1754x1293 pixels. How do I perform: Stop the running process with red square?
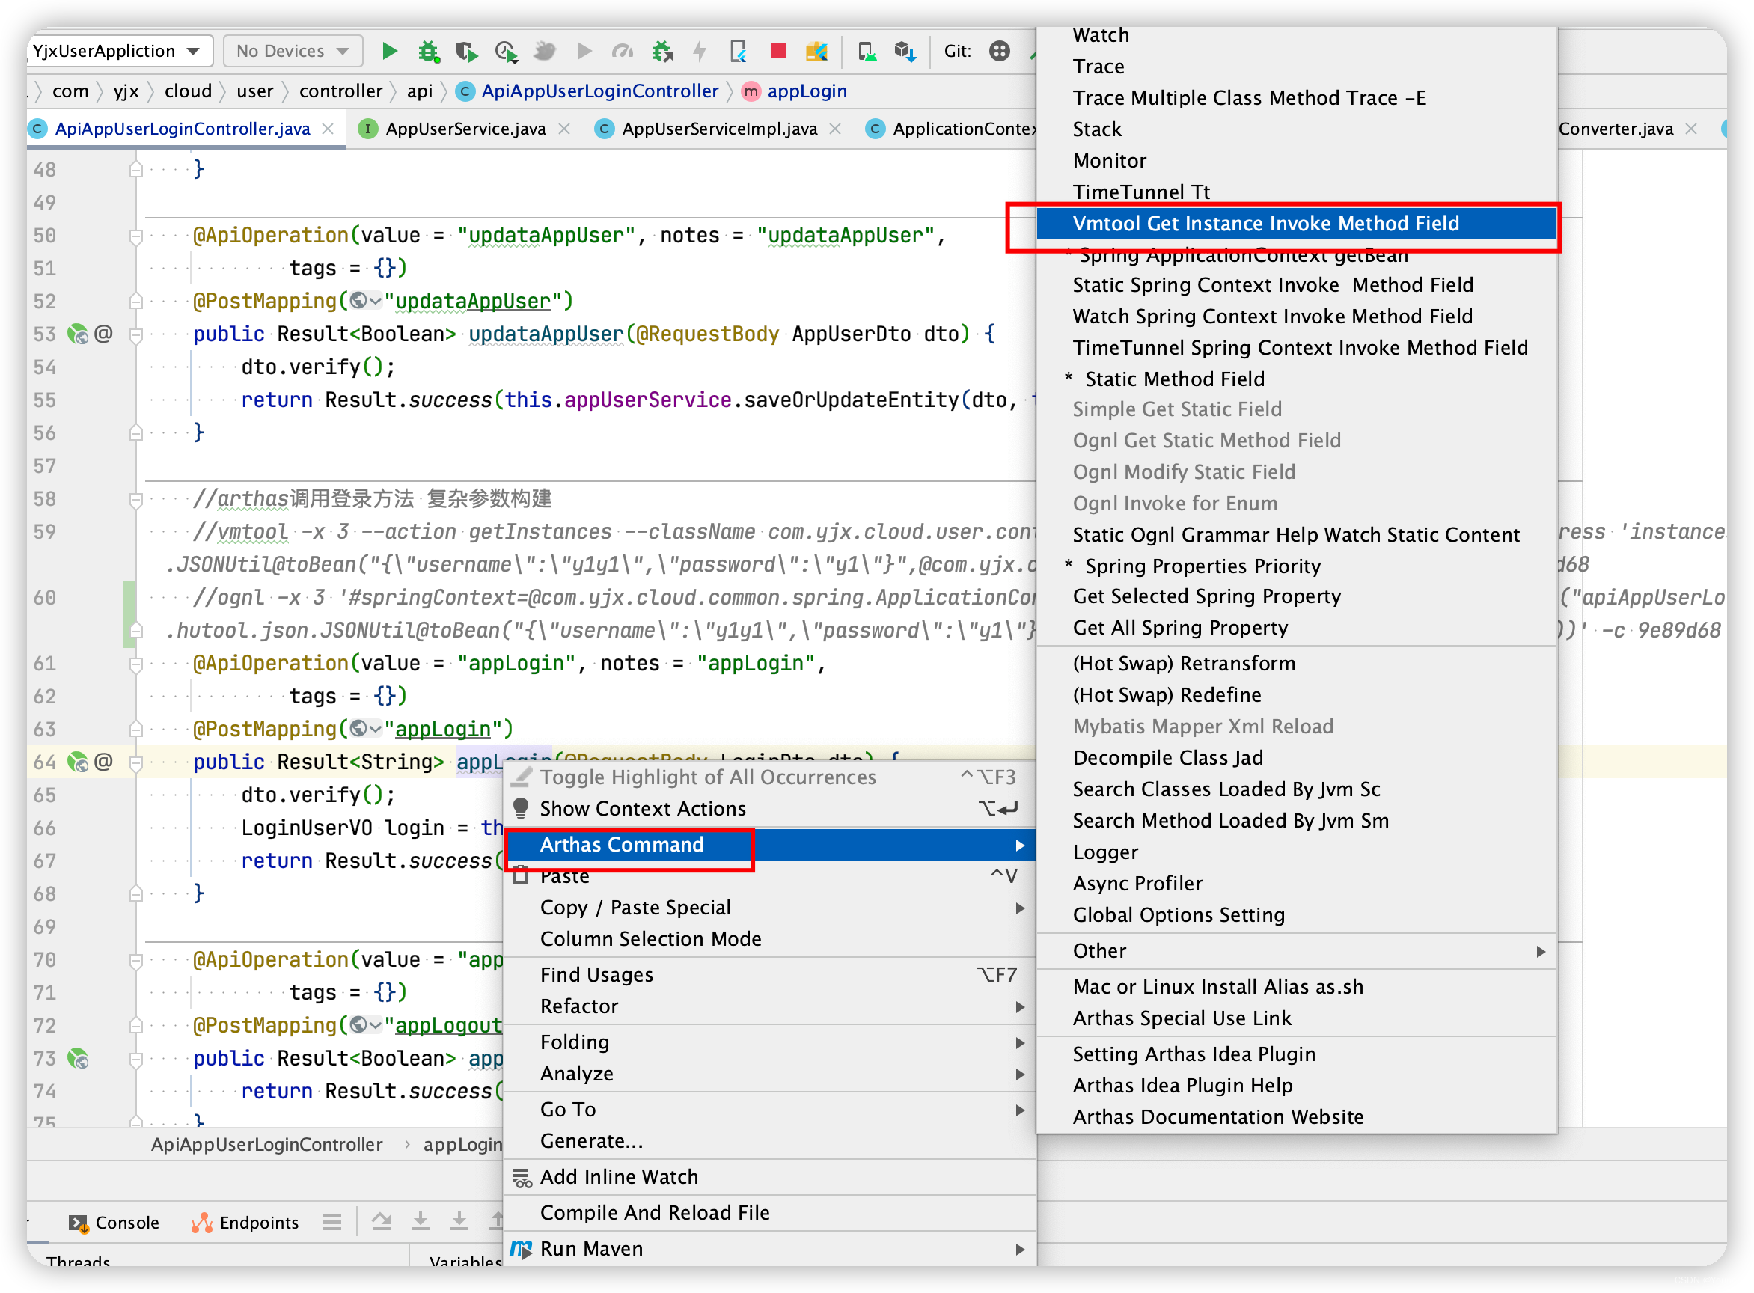pos(777,52)
